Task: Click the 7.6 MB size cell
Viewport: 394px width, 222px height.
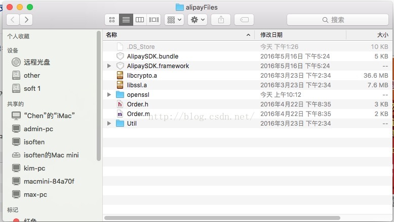Action: (x=378, y=85)
